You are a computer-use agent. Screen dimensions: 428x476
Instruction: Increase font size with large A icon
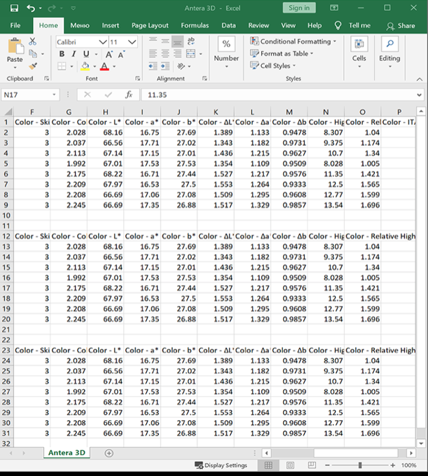[109, 54]
